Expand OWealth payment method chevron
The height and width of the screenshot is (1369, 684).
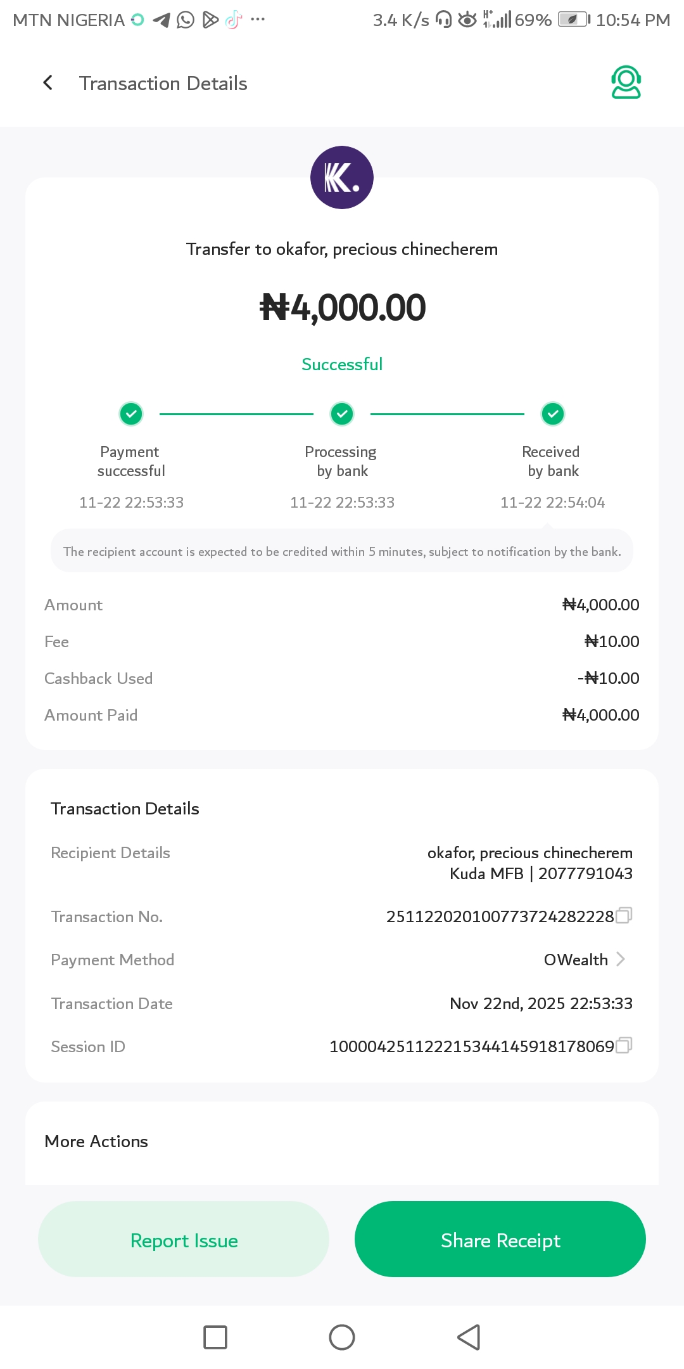click(x=621, y=960)
